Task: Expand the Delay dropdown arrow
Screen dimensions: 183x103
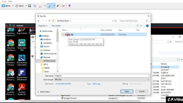Action: [x=26, y=6]
